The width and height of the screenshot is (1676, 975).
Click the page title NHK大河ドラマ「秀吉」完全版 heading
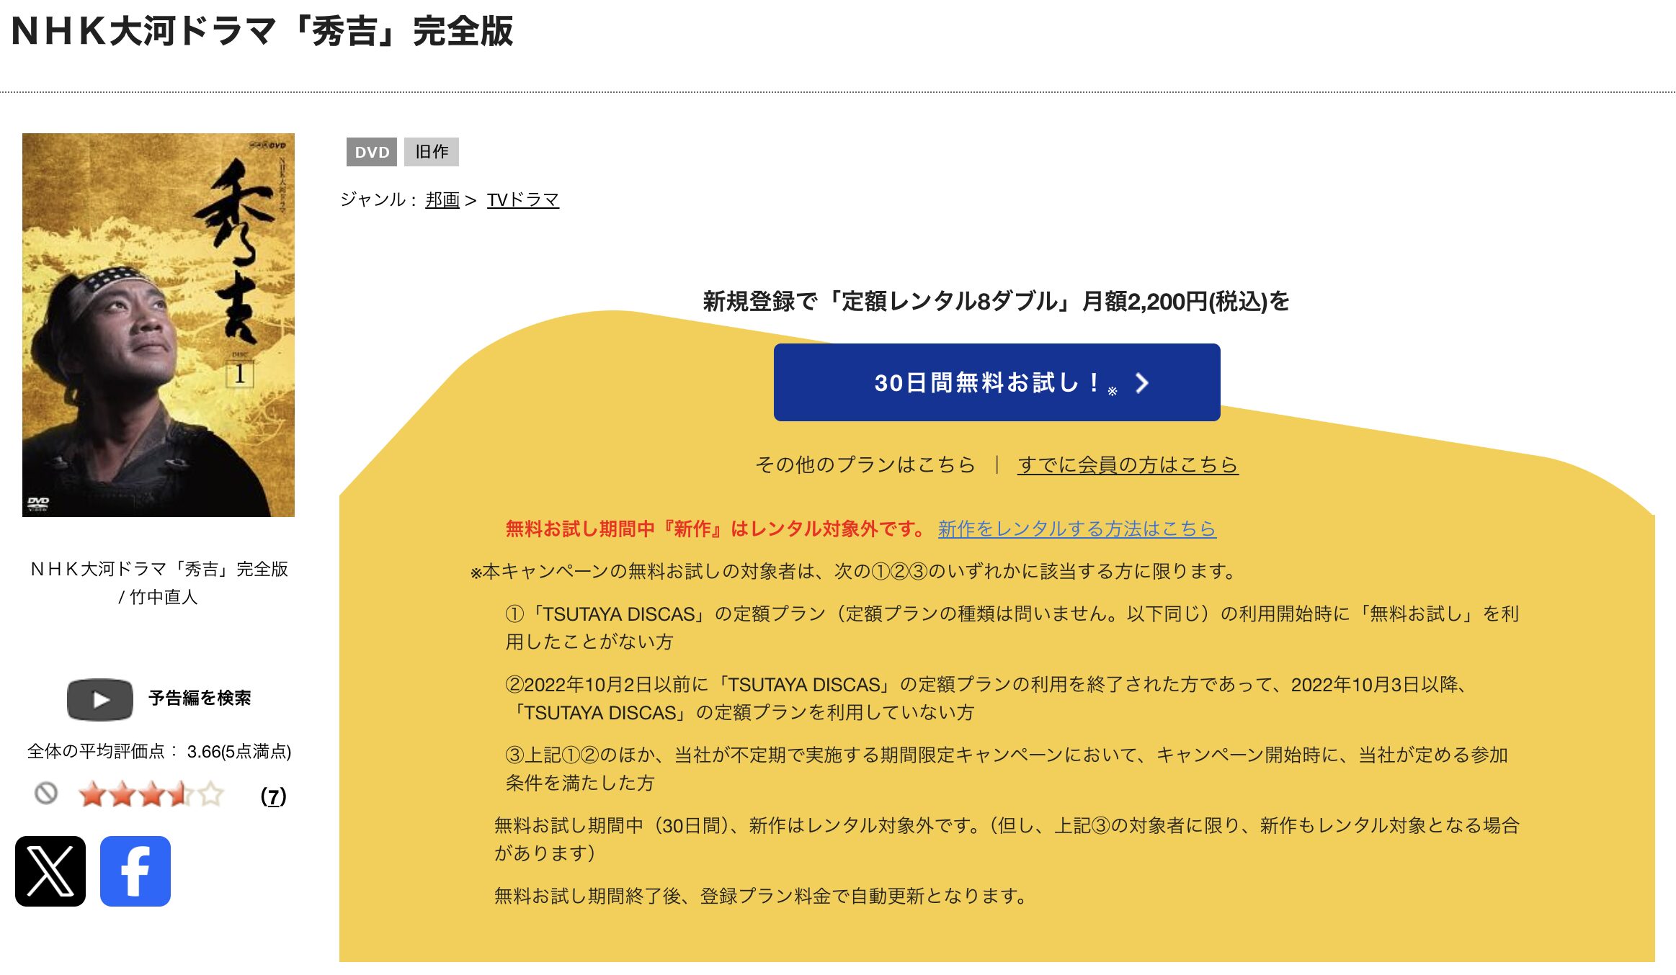pyautogui.click(x=262, y=31)
